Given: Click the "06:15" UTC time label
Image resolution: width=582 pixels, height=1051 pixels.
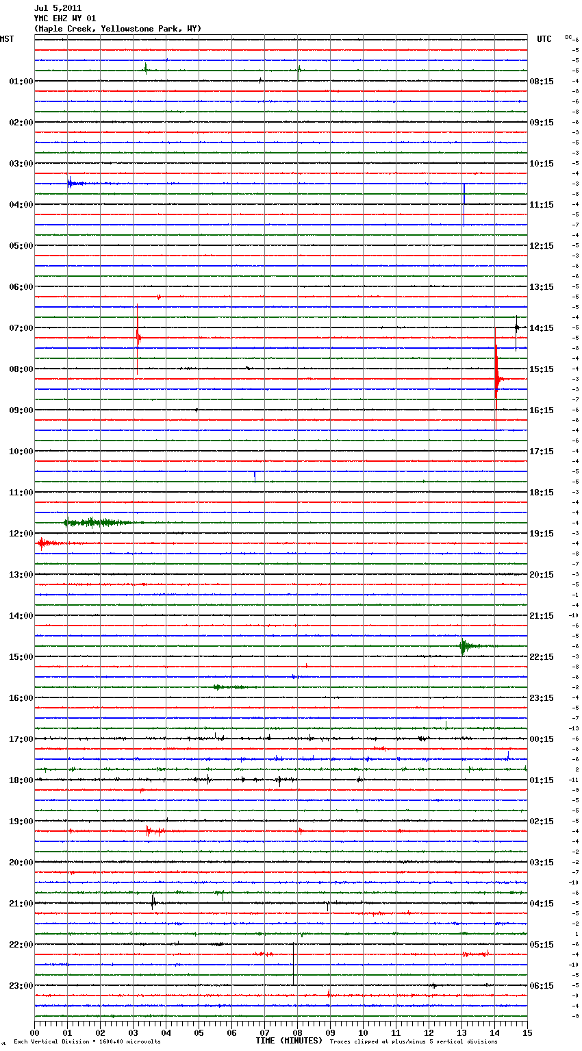Looking at the screenshot, I should [542, 986].
